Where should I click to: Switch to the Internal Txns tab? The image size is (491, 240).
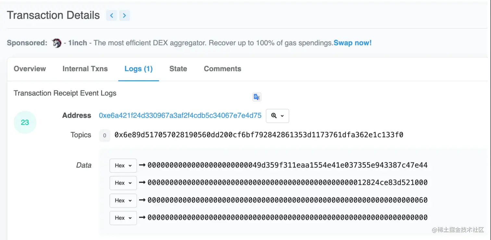(85, 69)
